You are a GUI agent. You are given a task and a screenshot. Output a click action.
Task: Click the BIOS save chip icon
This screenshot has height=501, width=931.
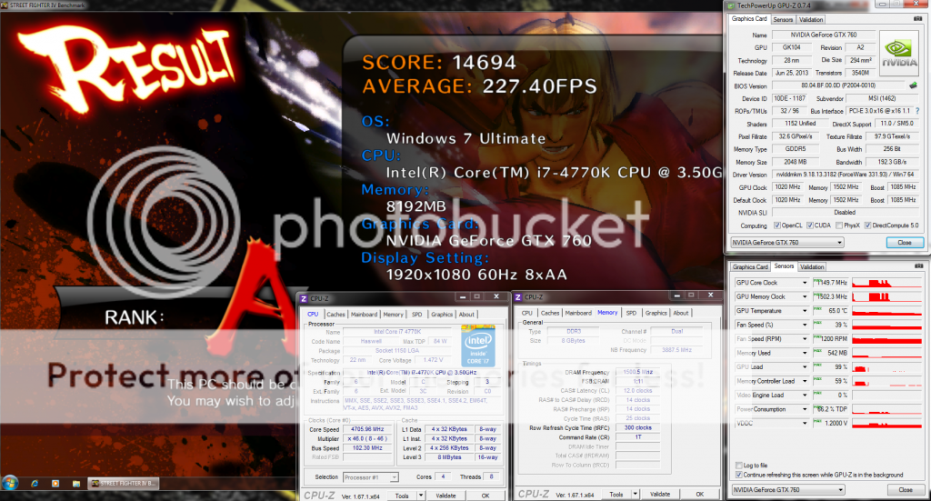click(912, 85)
